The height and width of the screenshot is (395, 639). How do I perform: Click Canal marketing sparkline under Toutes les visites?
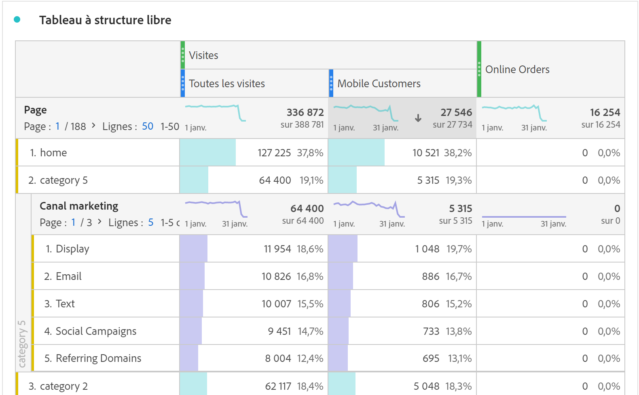pyautogui.click(x=216, y=209)
